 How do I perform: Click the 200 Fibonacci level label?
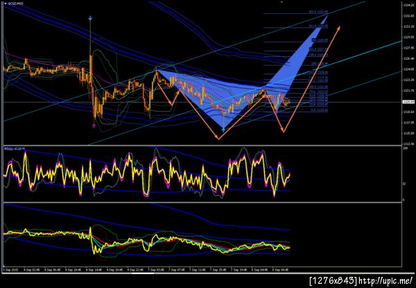click(x=320, y=64)
